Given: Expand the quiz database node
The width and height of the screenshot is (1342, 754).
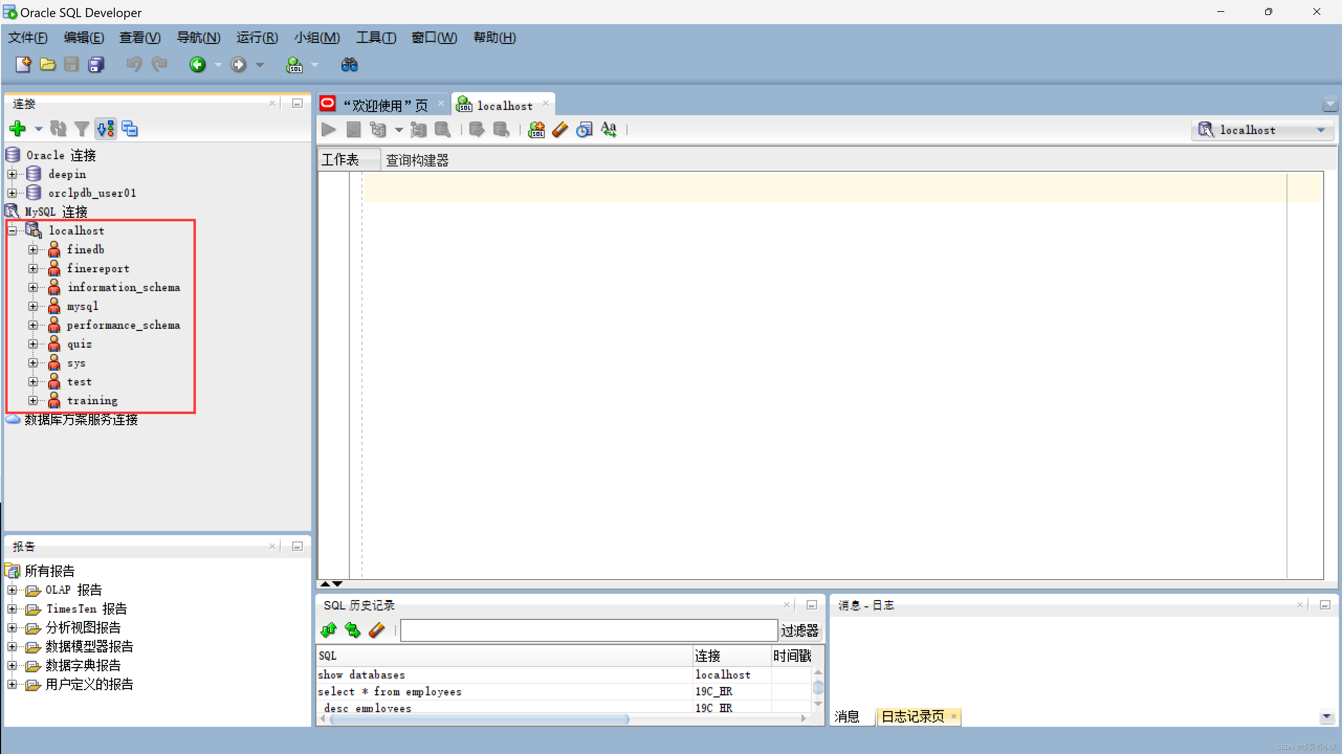Looking at the screenshot, I should point(33,344).
